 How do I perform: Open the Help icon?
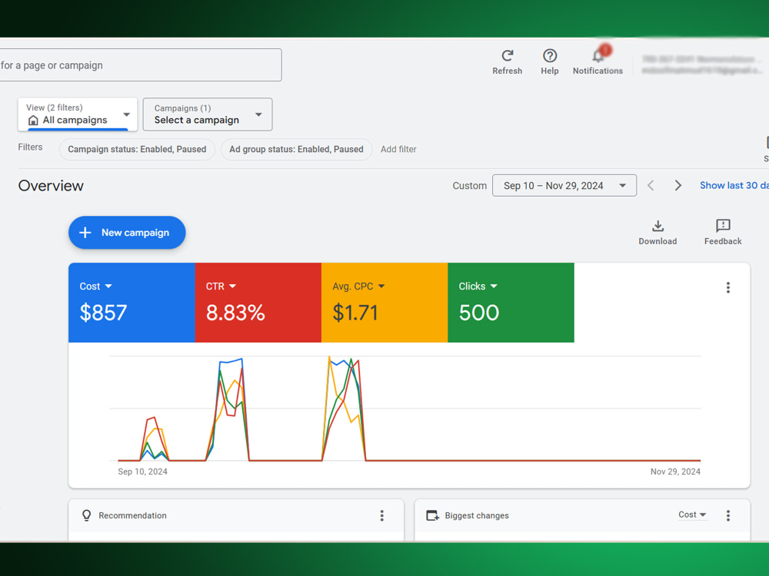pyautogui.click(x=550, y=56)
